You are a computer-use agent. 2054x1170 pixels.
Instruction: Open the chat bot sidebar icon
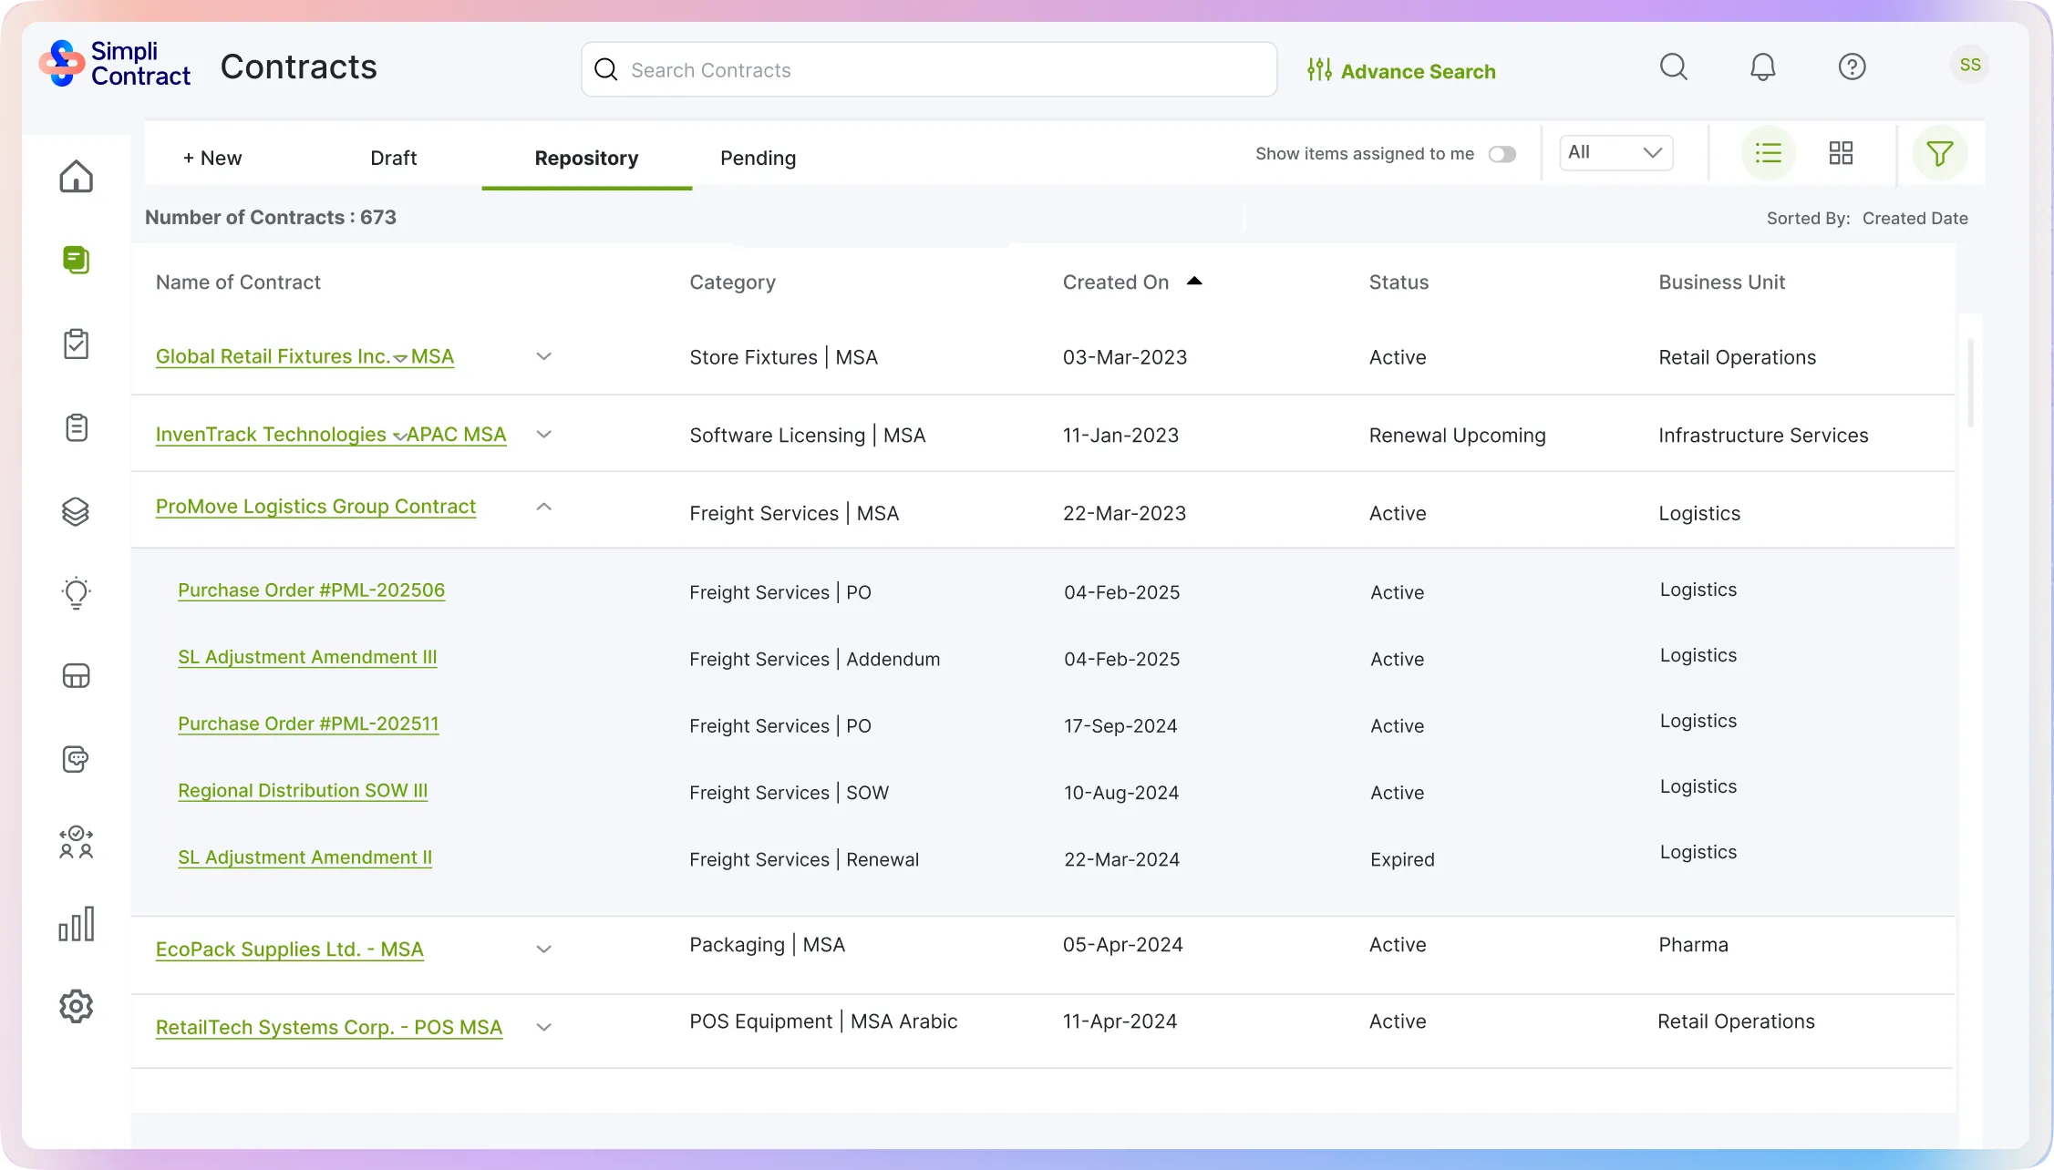point(77,759)
